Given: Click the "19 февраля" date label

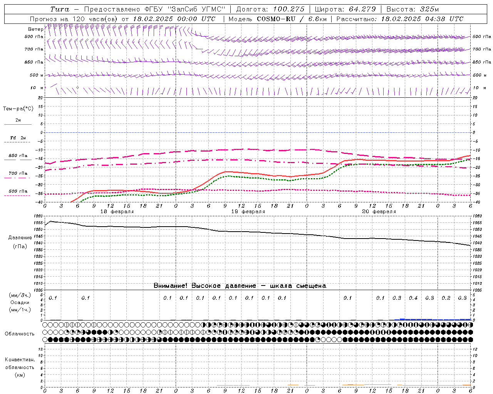Looking at the screenshot, I should click(x=248, y=212).
